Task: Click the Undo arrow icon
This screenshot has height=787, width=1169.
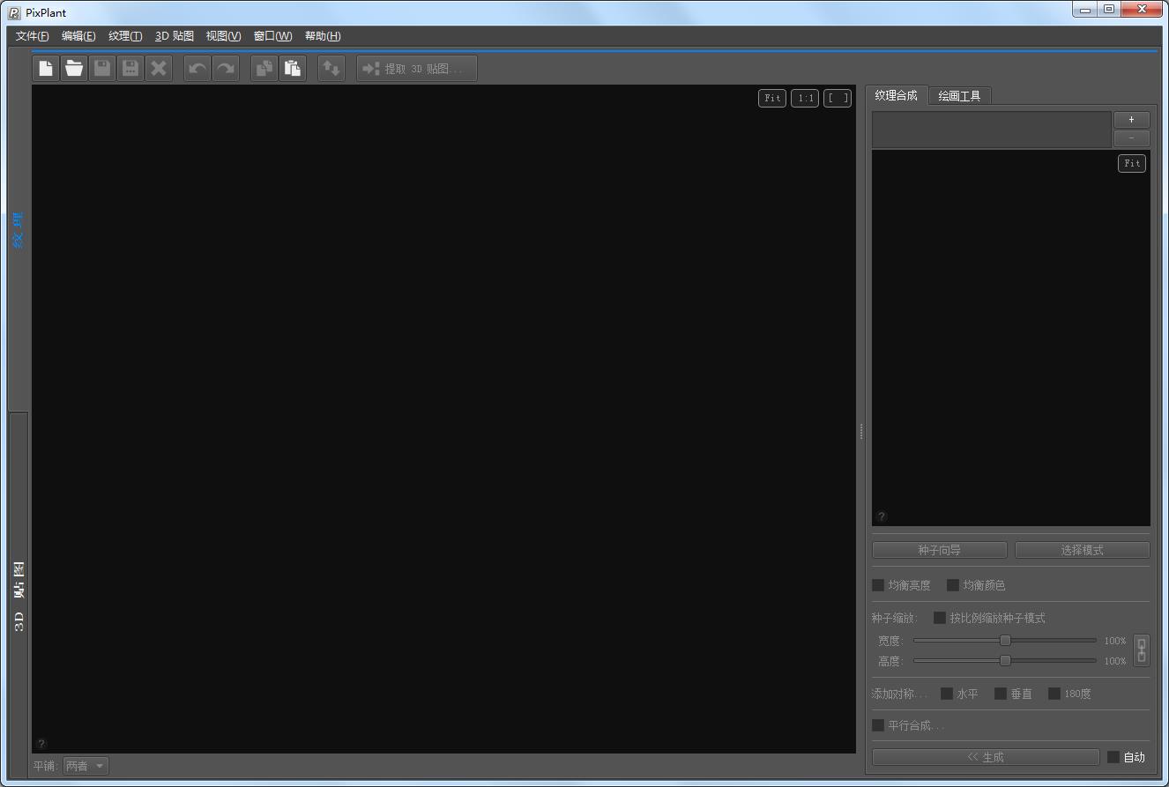Action: coord(197,68)
